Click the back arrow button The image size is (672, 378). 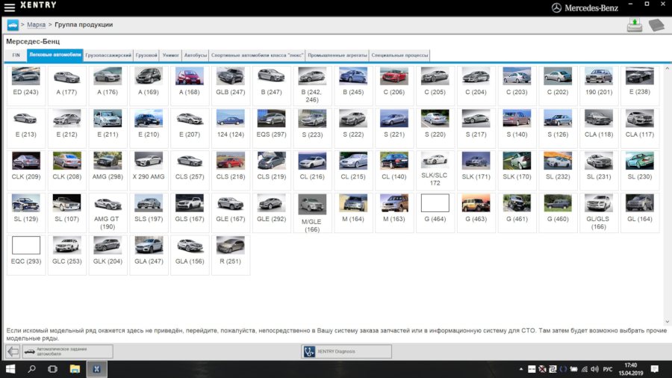(x=13, y=351)
